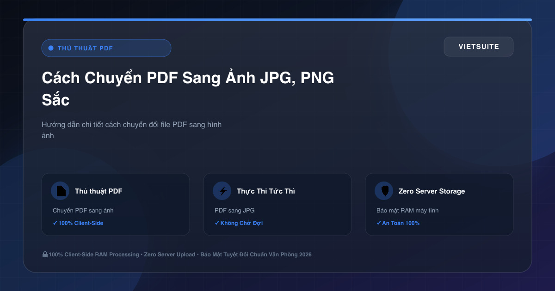Click the footer text 100% Client-Side RAM Processing
This screenshot has width=555, height=291.
[x=94, y=255]
